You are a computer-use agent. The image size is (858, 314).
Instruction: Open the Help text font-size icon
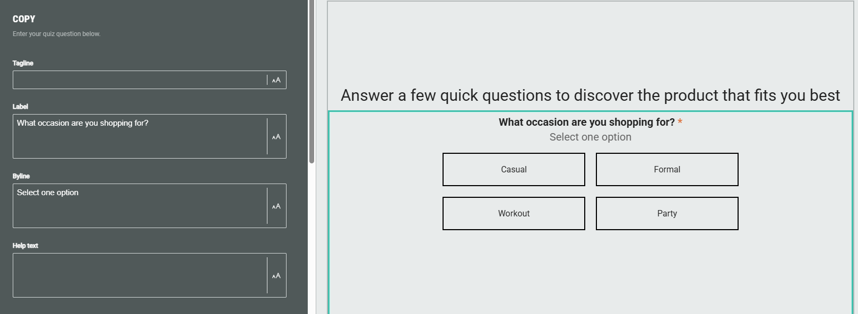coord(276,276)
